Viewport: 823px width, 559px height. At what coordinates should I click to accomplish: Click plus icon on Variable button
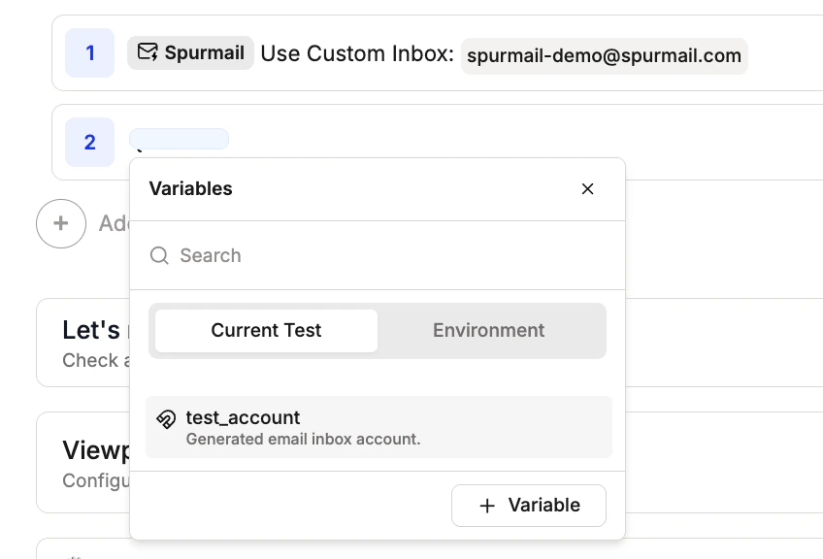[487, 506]
